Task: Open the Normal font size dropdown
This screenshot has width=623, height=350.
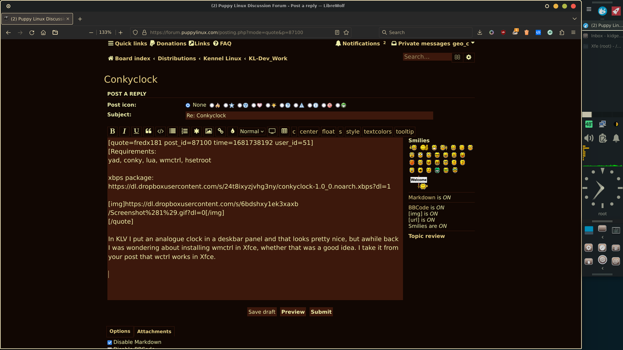Action: point(252,131)
